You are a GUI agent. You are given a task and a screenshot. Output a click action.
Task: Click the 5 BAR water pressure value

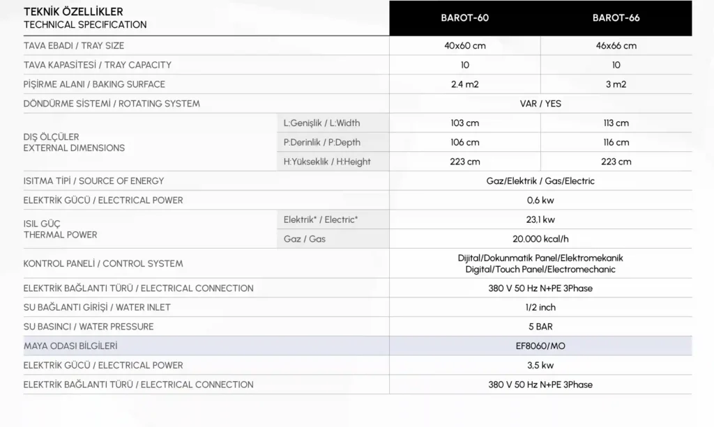(540, 327)
